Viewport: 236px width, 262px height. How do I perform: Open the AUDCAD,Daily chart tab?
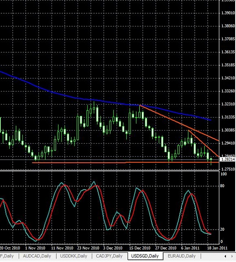pos(37,256)
